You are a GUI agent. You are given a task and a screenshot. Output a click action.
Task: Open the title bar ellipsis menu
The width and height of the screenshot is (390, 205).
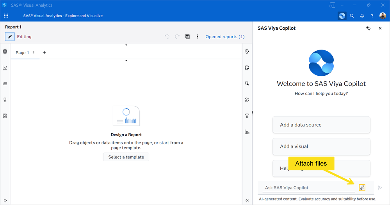[343, 5]
